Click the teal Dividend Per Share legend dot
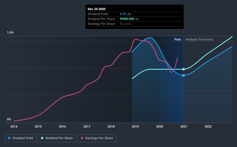This screenshot has width=237, height=147. (42, 138)
